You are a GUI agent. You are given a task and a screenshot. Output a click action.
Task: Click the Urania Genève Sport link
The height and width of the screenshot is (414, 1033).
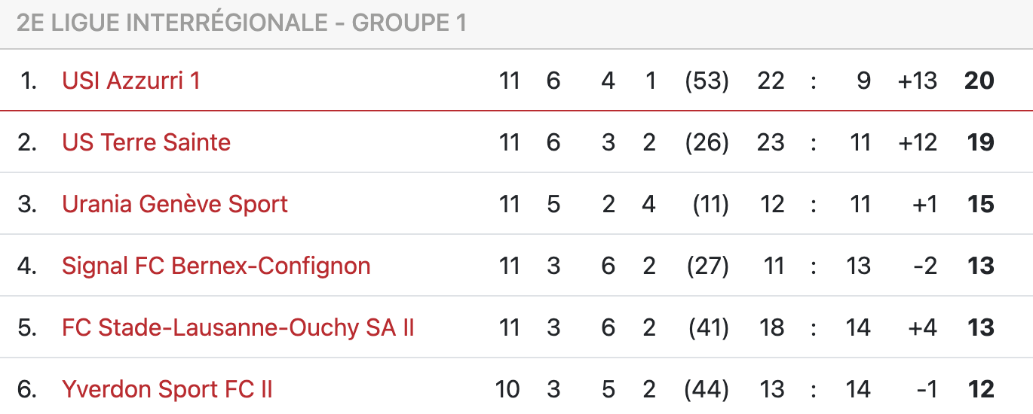tap(175, 204)
